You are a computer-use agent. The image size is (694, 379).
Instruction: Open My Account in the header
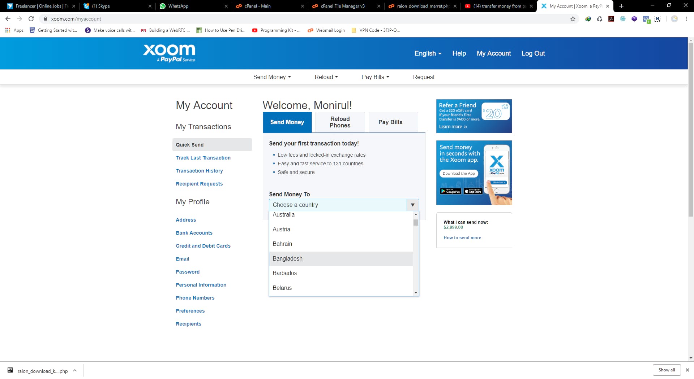pyautogui.click(x=494, y=53)
